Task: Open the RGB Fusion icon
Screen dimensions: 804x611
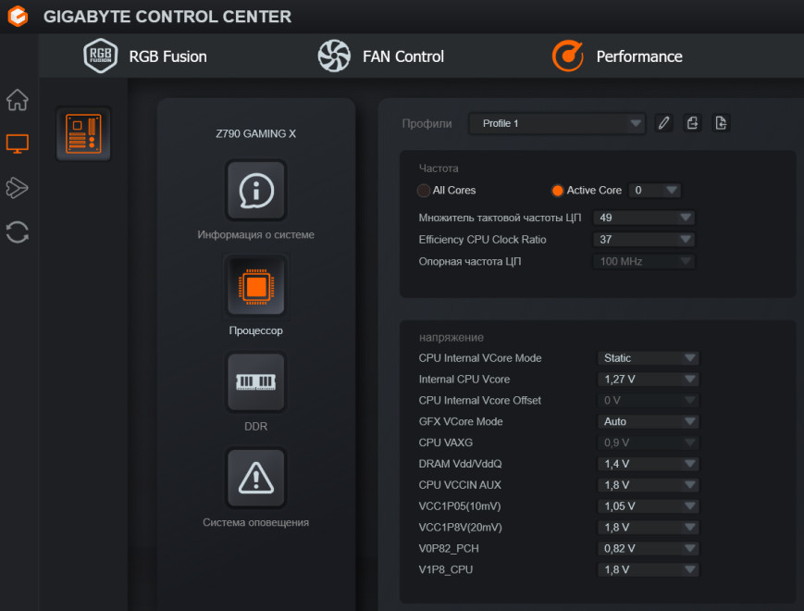Action: tap(101, 56)
